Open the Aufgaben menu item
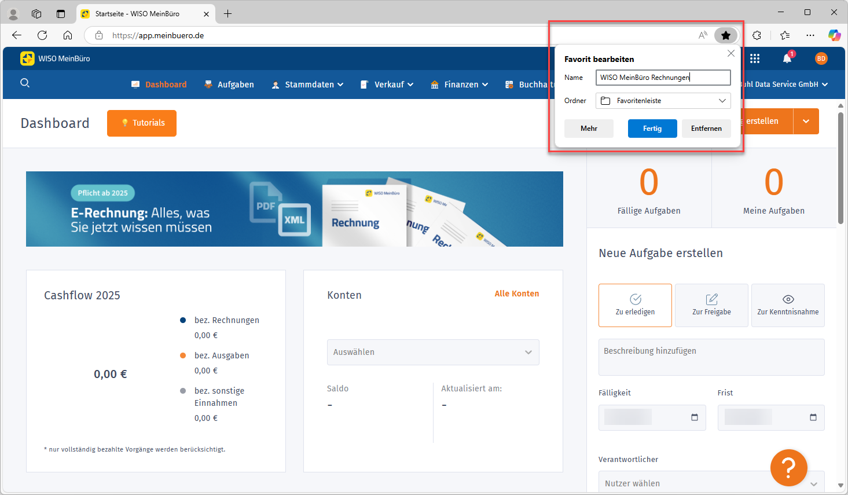This screenshot has width=848, height=495. 229,85
